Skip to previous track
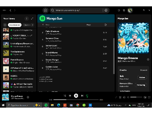The width and height of the screenshot is (152, 114). pyautogui.click(x=70, y=96)
